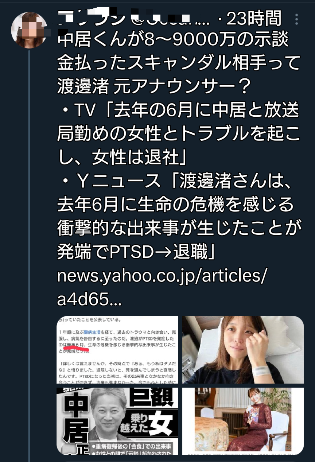
Task: Open the 中居 magazine cover image
Action: point(117,421)
